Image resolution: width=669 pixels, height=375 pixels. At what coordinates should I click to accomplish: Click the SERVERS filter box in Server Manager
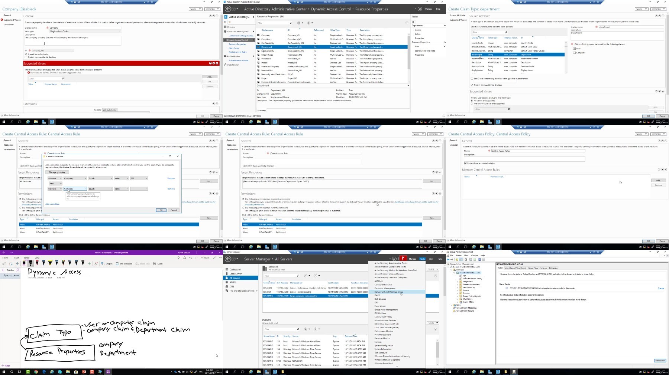coord(281,276)
